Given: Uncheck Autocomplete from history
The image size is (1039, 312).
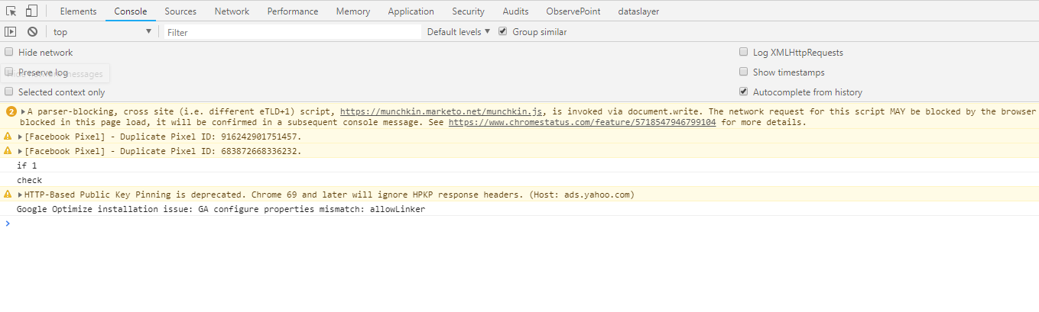Looking at the screenshot, I should click(744, 92).
